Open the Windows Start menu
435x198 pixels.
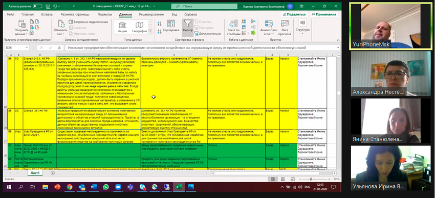[x=8, y=187]
